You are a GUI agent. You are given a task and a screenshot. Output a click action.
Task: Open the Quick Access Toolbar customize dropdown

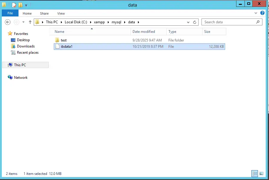pos(26,5)
